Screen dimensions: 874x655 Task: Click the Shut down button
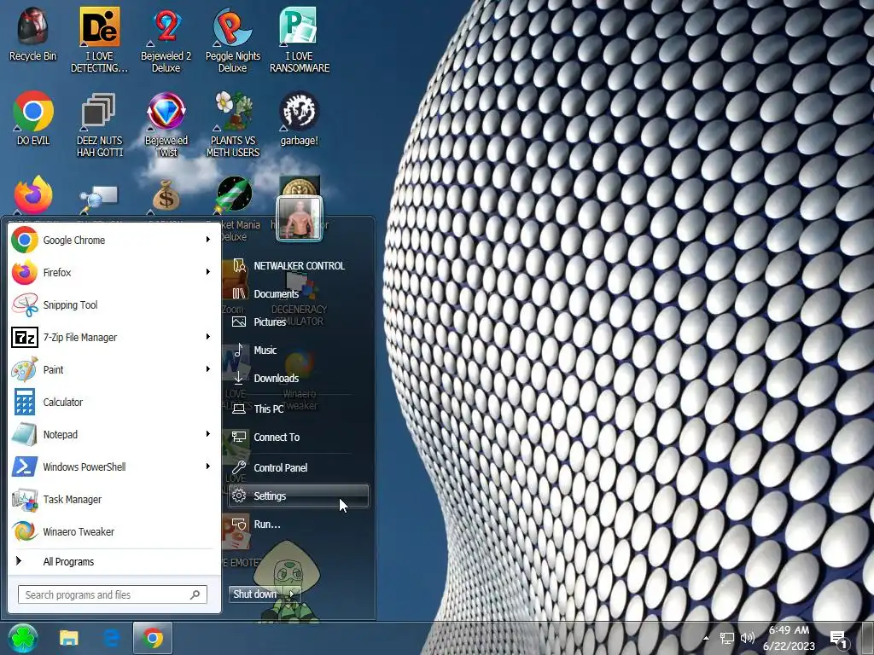click(256, 594)
